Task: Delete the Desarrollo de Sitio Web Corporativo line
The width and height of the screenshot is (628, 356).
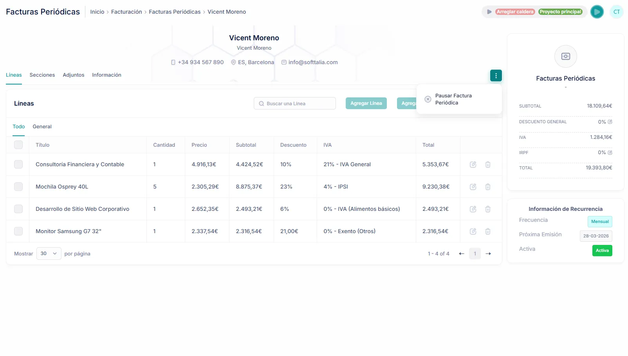Action: 488,209
